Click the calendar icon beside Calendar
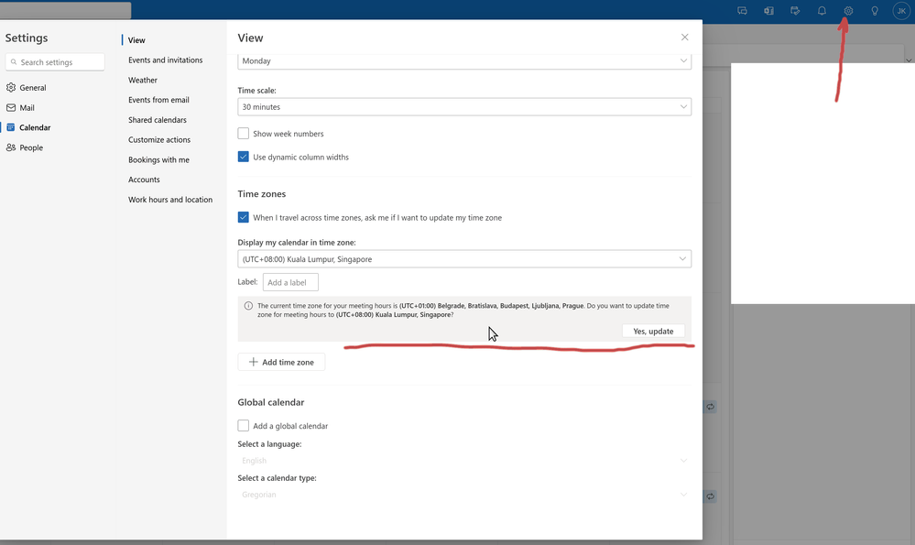Viewport: 915px width, 545px height. coord(11,127)
